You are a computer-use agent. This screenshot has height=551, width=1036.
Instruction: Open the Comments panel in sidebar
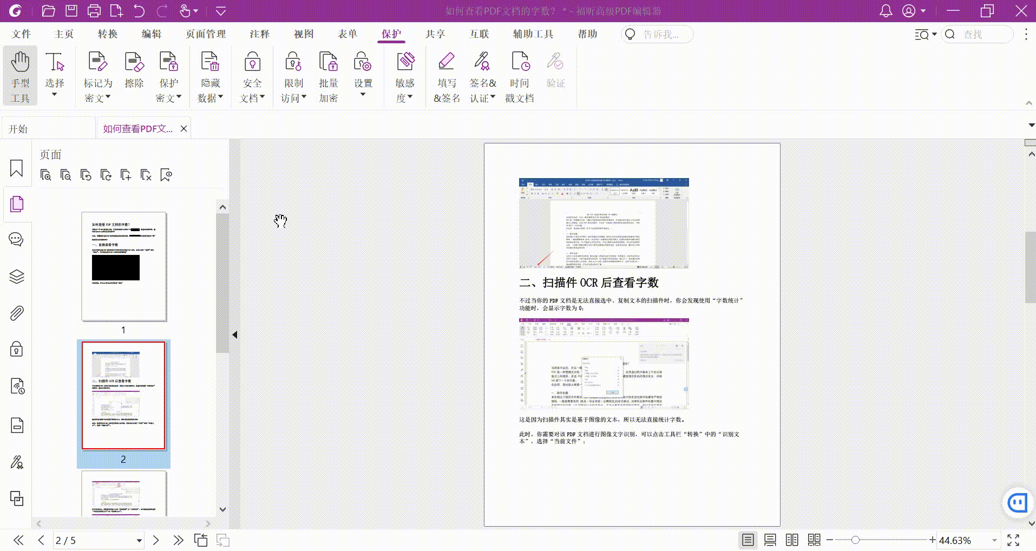click(16, 239)
